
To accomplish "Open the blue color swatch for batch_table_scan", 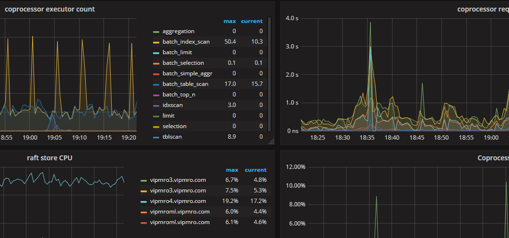I will point(156,84).
